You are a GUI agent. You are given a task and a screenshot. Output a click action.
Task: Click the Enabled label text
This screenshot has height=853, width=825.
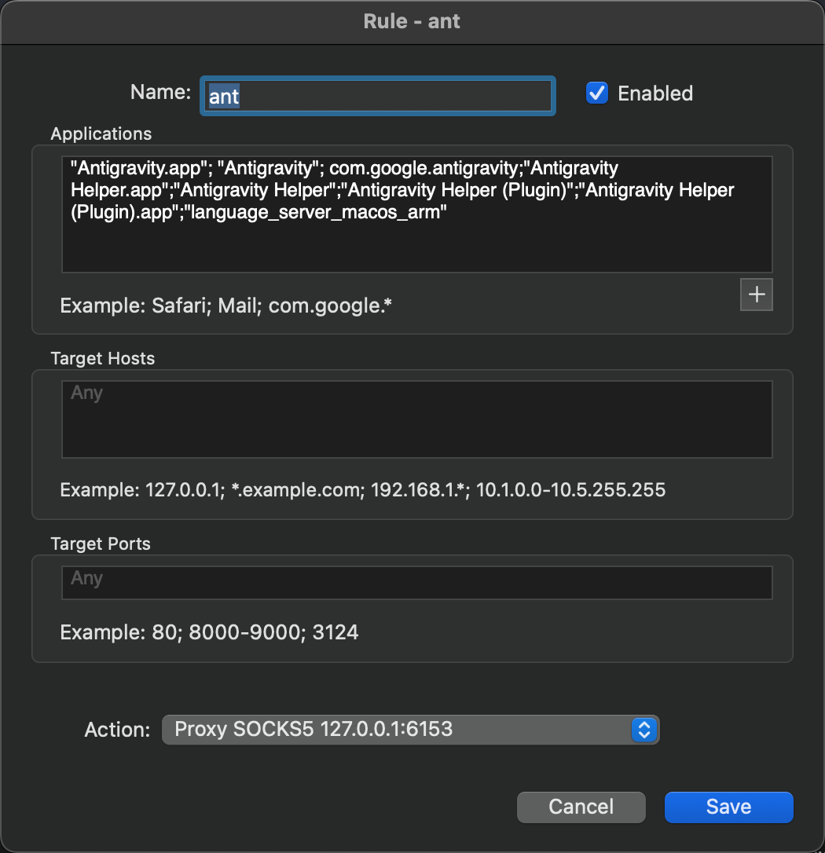click(655, 93)
